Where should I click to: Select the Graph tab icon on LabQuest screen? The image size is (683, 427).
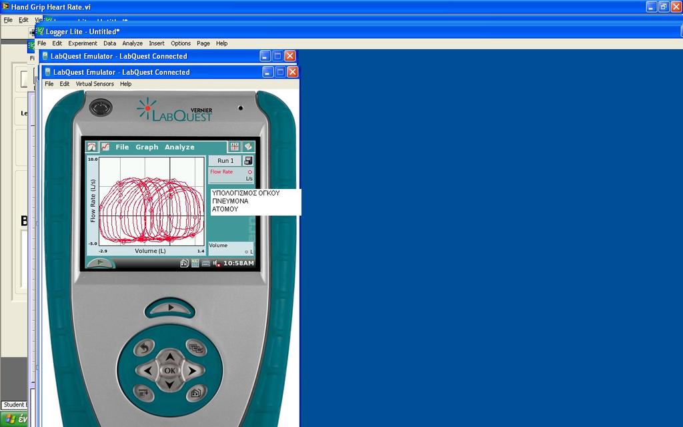click(x=105, y=147)
